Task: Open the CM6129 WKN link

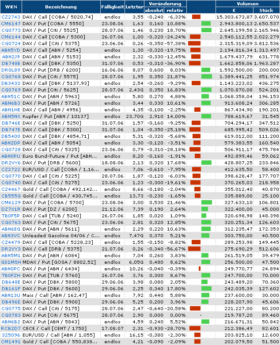Action: click(x=11, y=202)
